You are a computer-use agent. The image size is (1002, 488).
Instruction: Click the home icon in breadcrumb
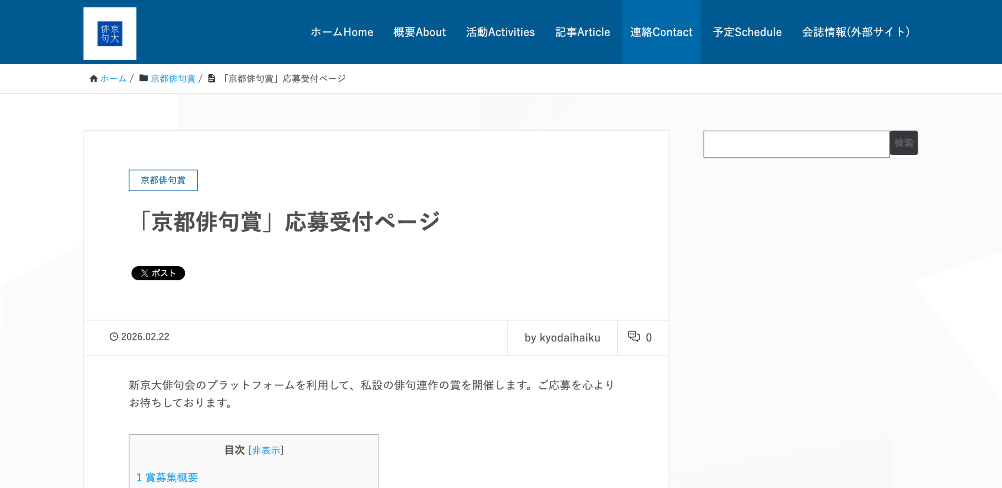click(x=93, y=79)
